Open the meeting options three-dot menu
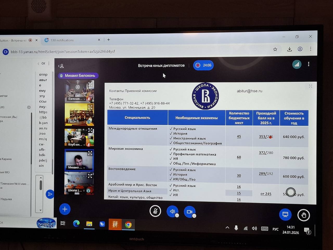Screen dimensions: 333x250 (x=309, y=64)
